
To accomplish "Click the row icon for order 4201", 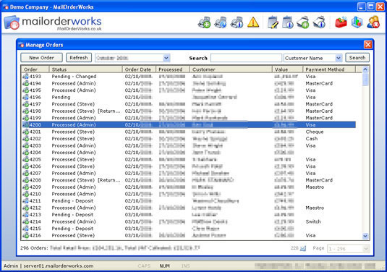I will [x=25, y=132].
